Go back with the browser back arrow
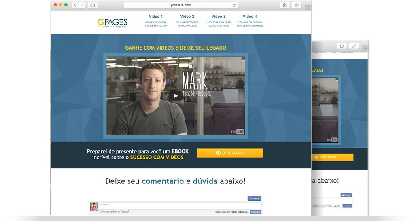The height and width of the screenshot is (221, 416). (x=75, y=5)
